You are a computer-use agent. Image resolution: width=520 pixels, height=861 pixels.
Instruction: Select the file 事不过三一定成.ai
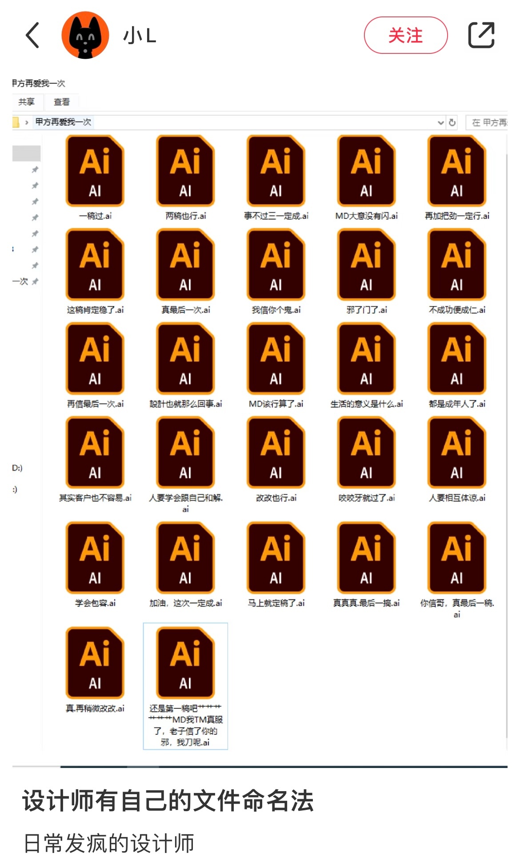pos(276,178)
